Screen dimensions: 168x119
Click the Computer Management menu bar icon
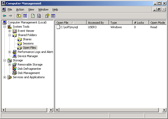(4, 10)
